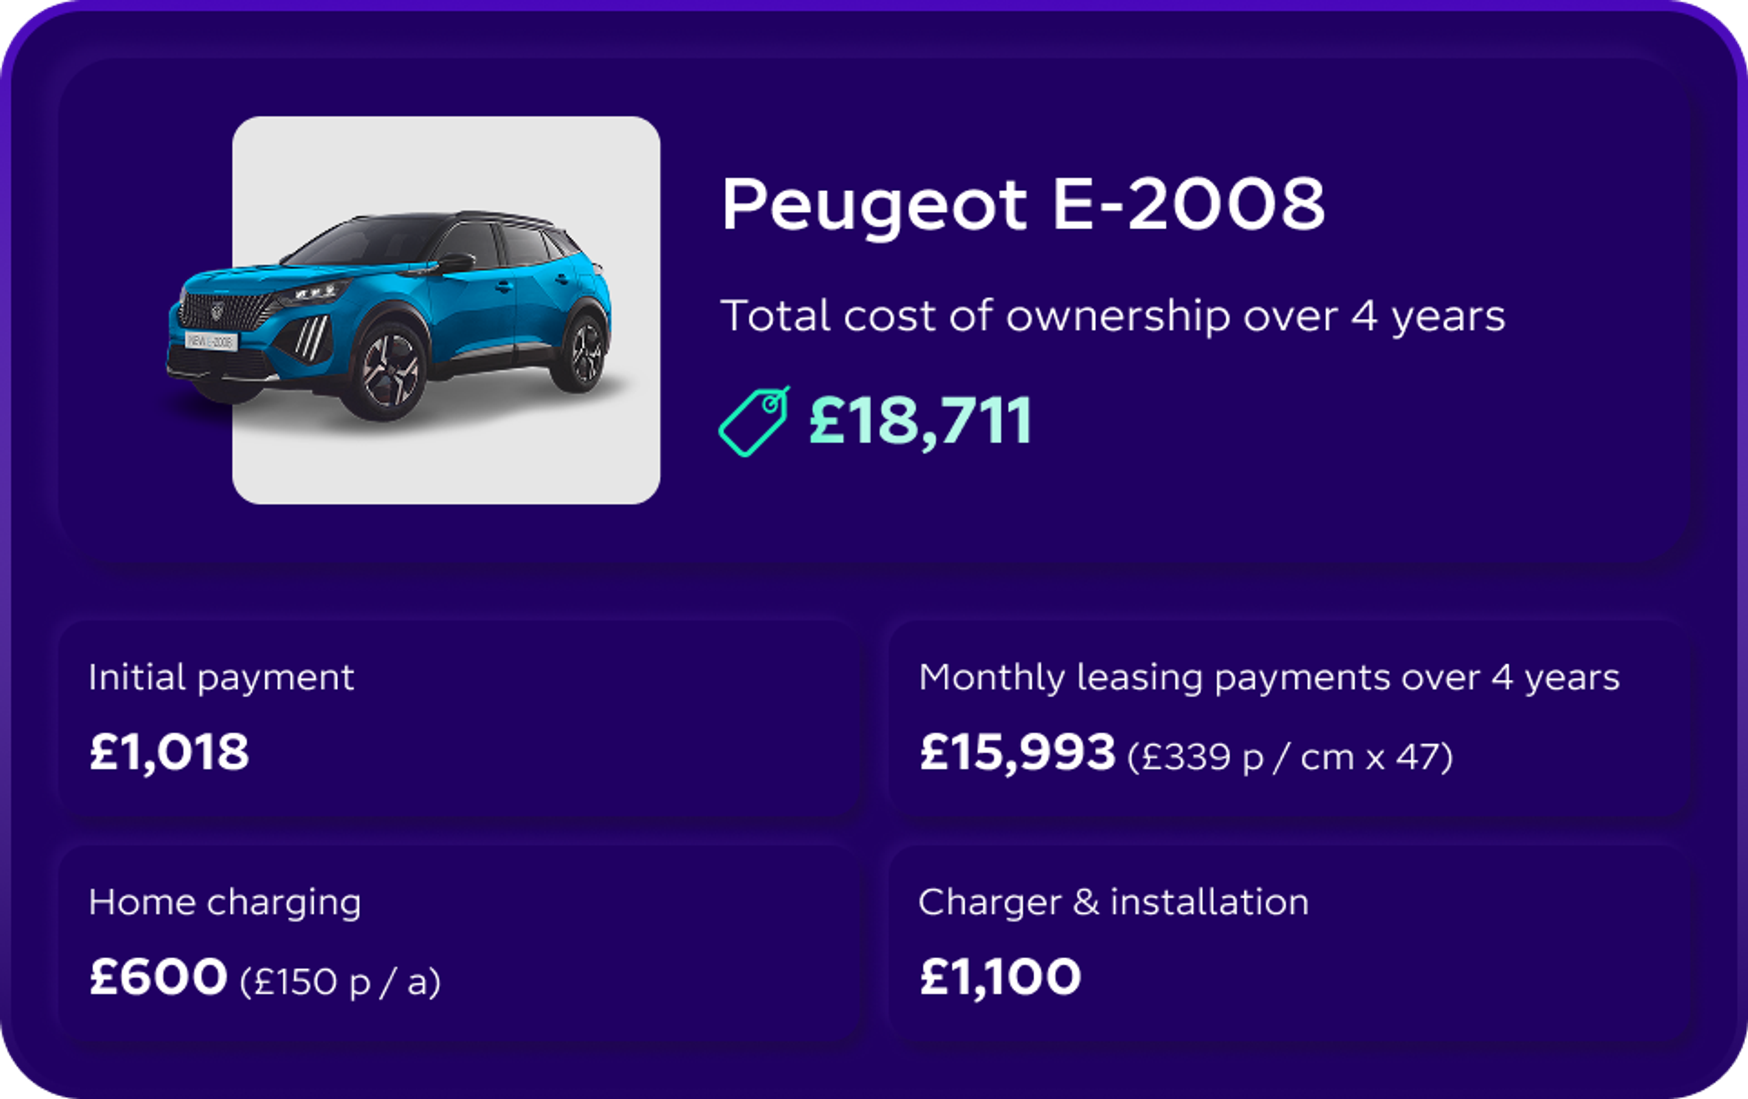Screen dimensions: 1748x1099
Task: Click the £1,018 initial payment amount
Action: click(x=169, y=753)
